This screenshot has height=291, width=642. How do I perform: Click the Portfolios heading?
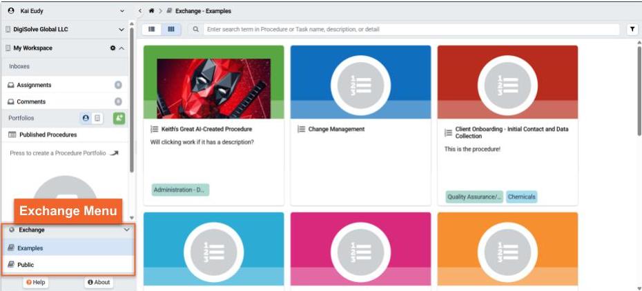(21, 118)
